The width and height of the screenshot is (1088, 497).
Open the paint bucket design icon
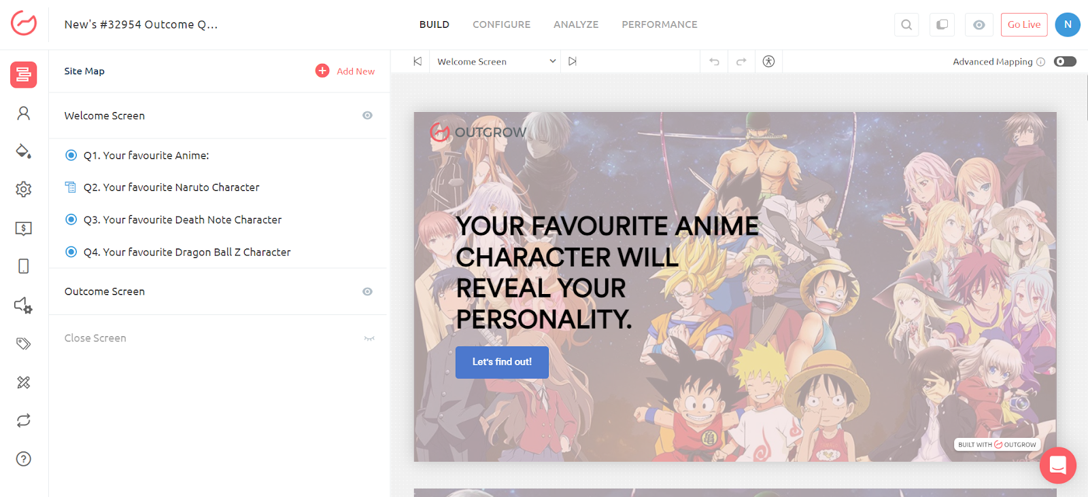pyautogui.click(x=24, y=151)
